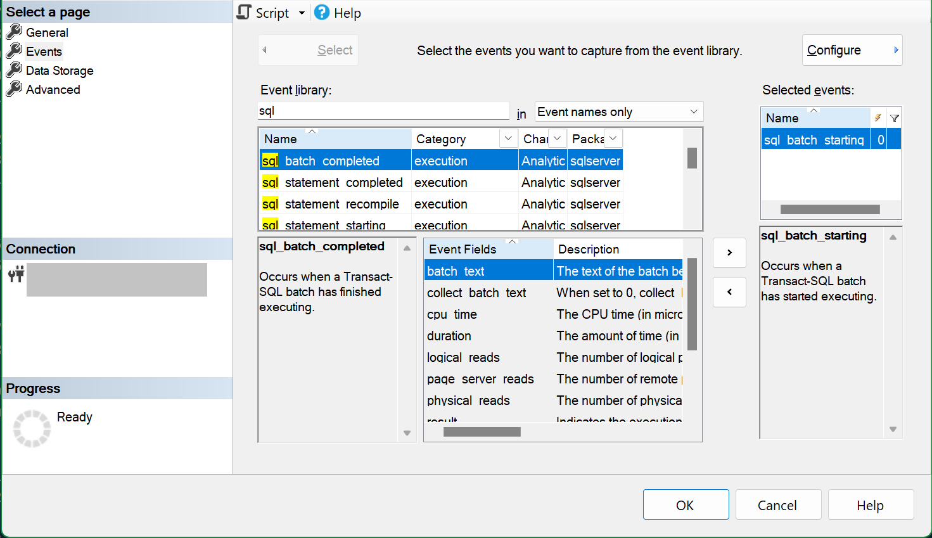
Task: Click the Configure button
Action: point(852,50)
